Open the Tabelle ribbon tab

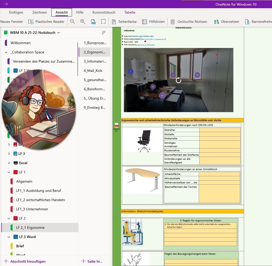click(130, 12)
